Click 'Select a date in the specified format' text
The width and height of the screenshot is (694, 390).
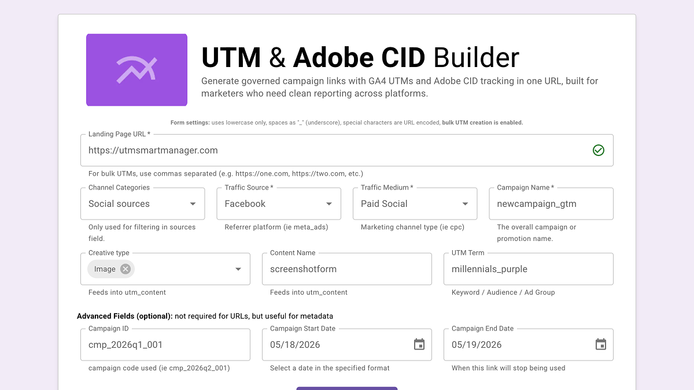coord(330,368)
